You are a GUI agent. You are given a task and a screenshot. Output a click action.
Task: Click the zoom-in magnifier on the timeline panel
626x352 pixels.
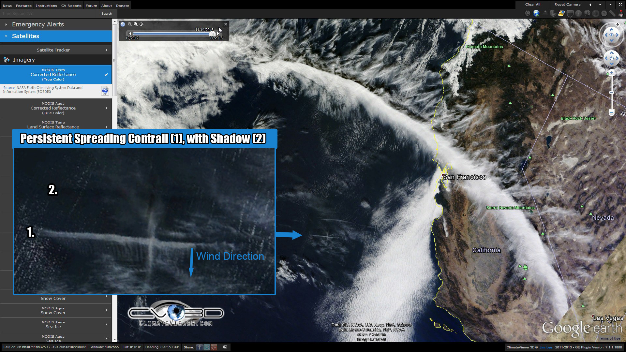(135, 24)
